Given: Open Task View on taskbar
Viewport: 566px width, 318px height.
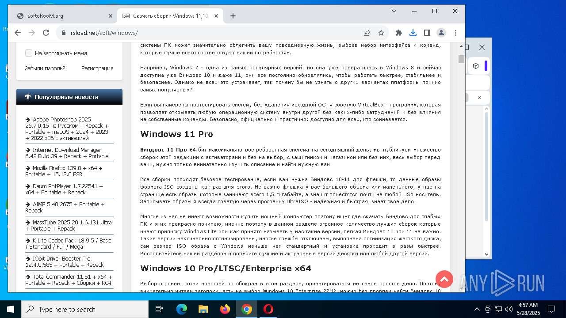Looking at the screenshot, I should 159,309.
